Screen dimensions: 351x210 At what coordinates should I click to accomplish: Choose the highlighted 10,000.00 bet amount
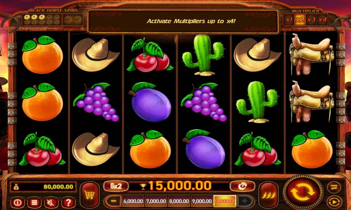click(225, 201)
